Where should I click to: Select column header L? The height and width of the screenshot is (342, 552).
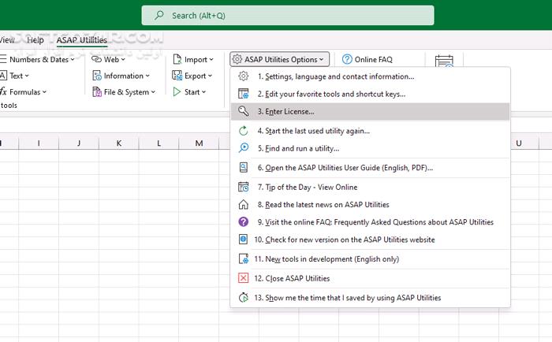(x=159, y=143)
